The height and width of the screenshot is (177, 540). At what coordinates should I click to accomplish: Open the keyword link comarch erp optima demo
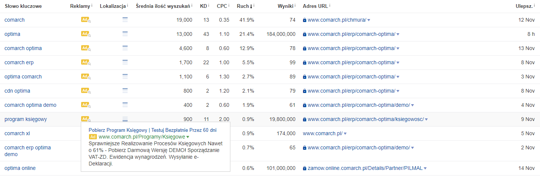pyautogui.click(x=28, y=151)
